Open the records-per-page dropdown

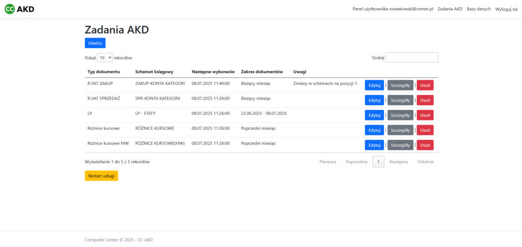[x=105, y=58]
